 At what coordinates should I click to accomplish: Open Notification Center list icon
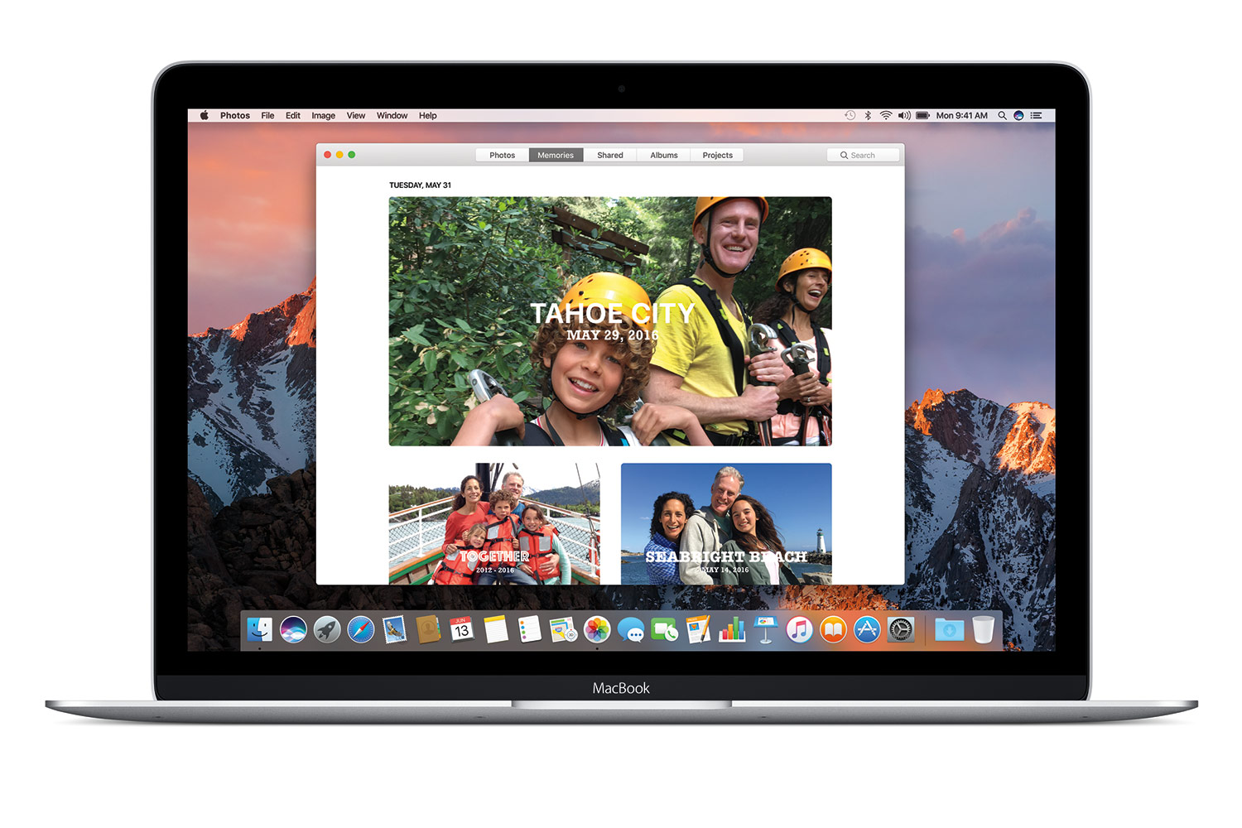(1036, 116)
